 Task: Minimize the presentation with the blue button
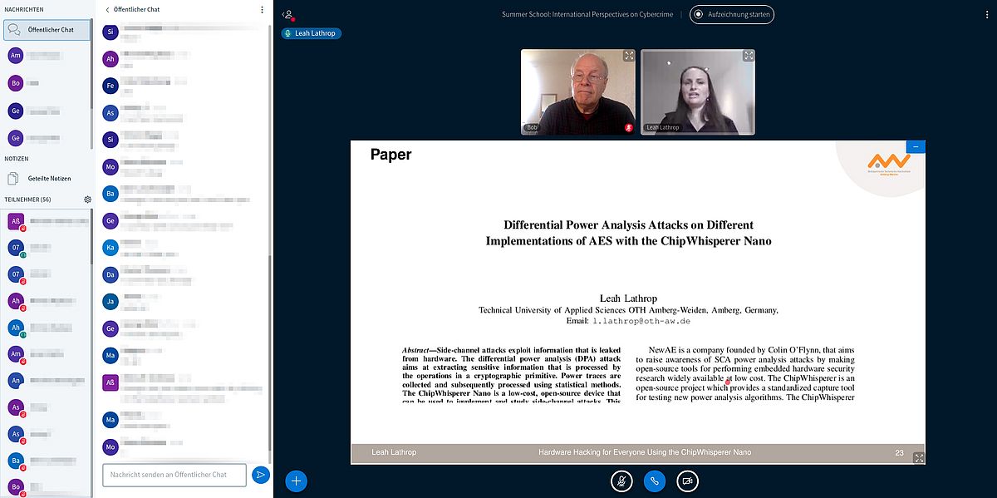coord(916,146)
